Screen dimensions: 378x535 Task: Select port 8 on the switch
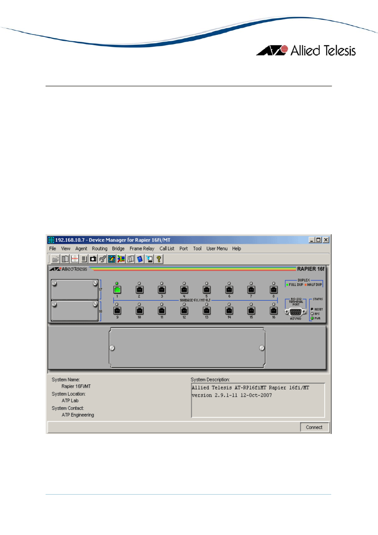point(274,290)
